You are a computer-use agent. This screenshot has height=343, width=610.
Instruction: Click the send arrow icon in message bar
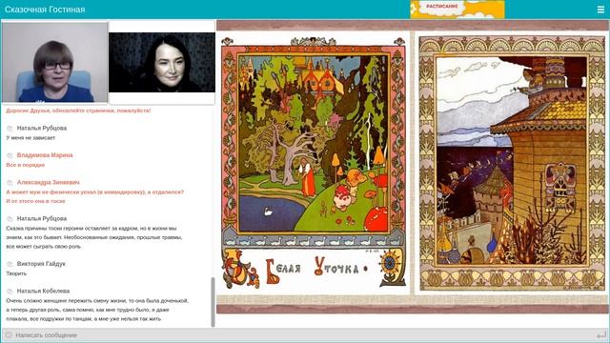(601, 334)
